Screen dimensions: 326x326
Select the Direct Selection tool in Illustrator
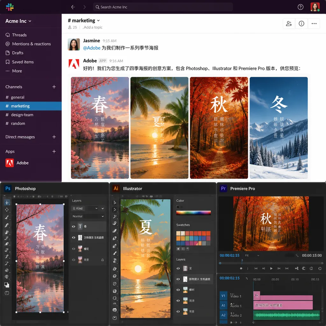coord(115,209)
